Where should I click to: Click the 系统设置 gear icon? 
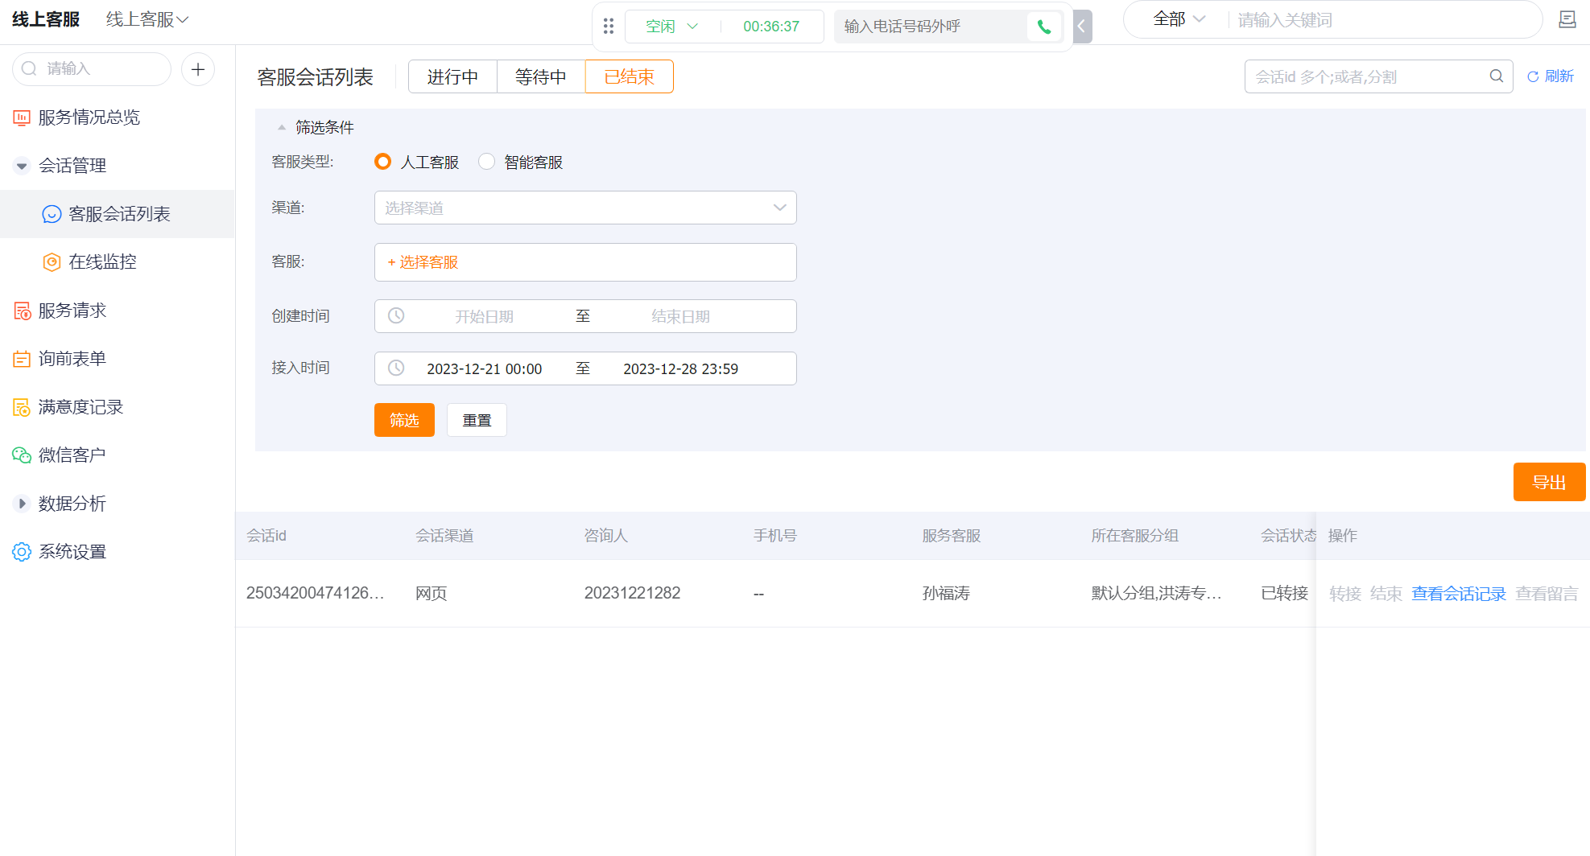click(x=22, y=552)
